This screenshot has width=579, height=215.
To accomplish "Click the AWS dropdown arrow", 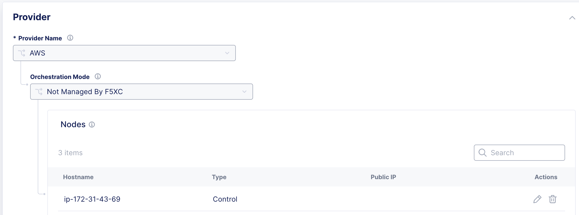I will (227, 53).
